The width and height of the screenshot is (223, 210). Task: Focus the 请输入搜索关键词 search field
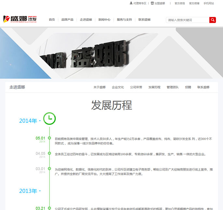click(x=188, y=20)
